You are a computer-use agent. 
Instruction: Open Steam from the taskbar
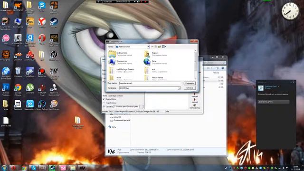(53, 168)
